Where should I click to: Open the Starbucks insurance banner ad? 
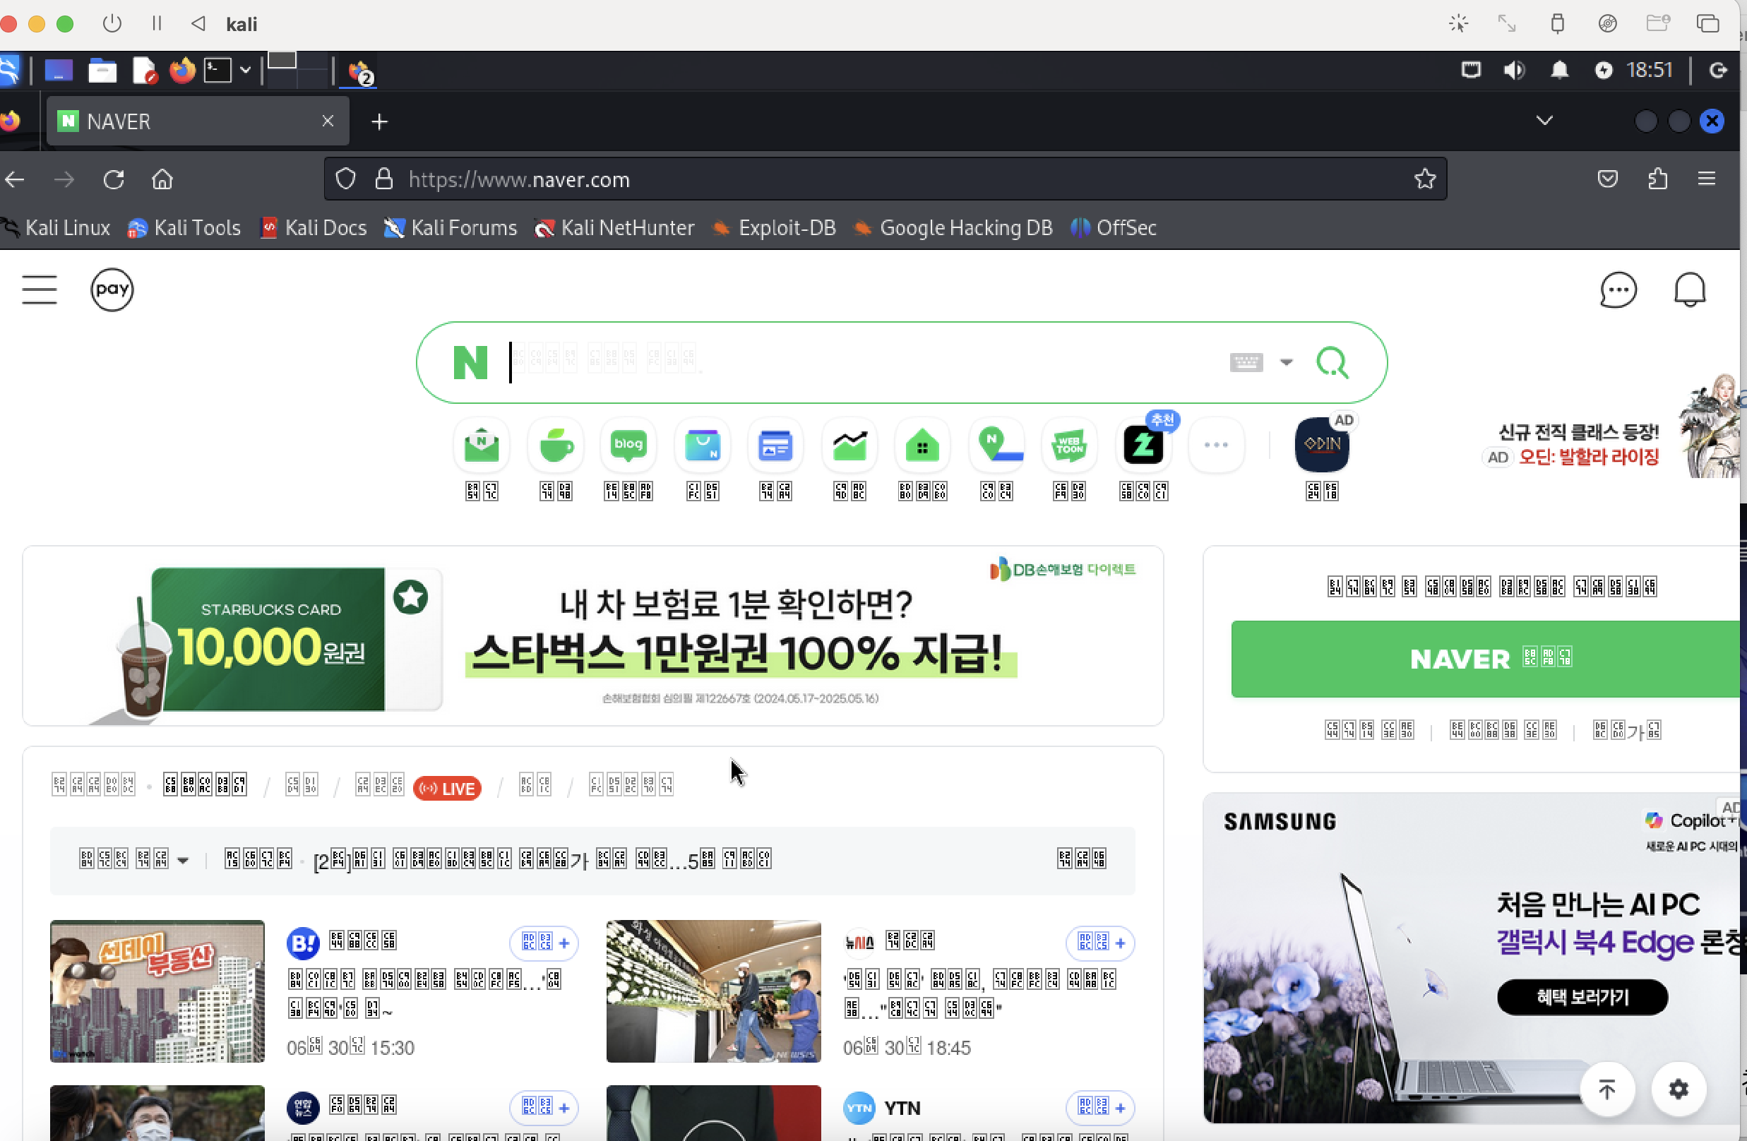593,636
